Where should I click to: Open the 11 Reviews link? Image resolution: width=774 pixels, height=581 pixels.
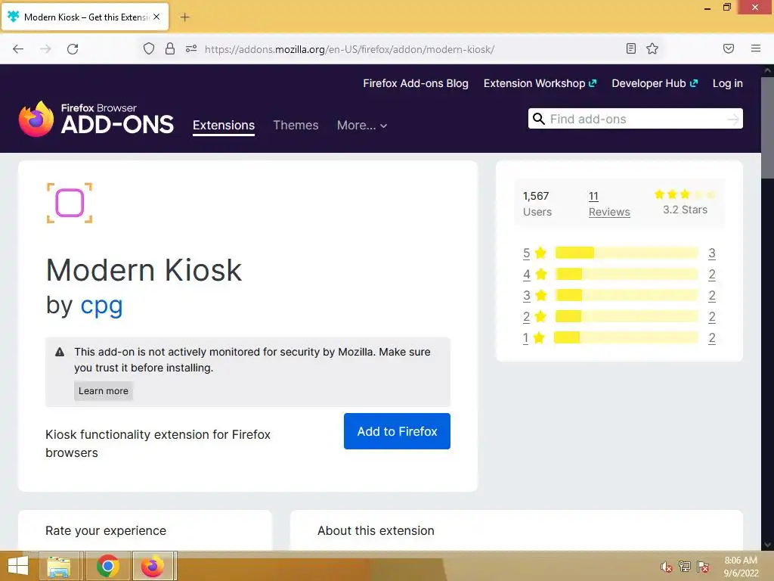(609, 204)
